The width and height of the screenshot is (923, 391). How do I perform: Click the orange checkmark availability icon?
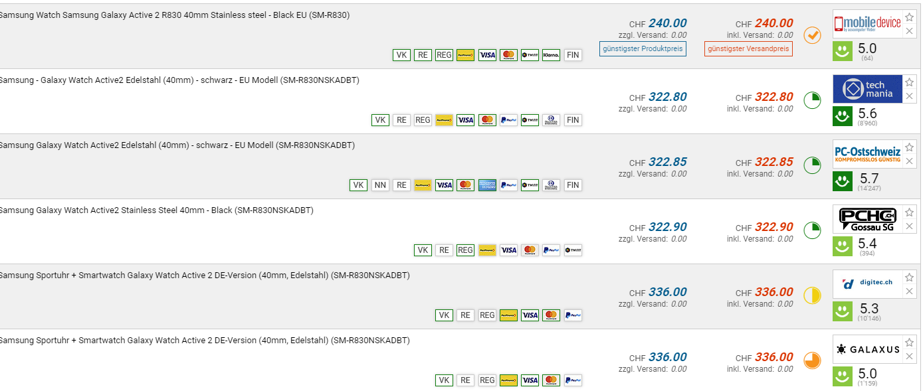coord(812,35)
